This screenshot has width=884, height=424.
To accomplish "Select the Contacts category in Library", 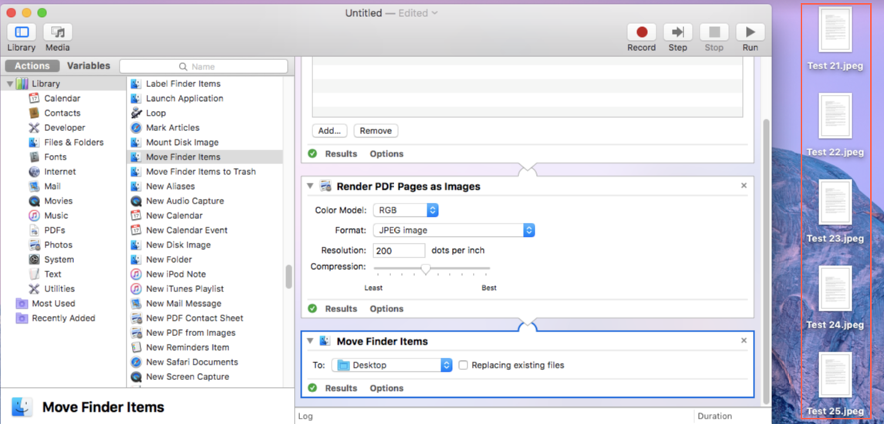I will [62, 113].
